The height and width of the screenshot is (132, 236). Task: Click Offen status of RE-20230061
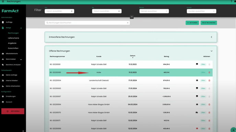click(x=203, y=64)
